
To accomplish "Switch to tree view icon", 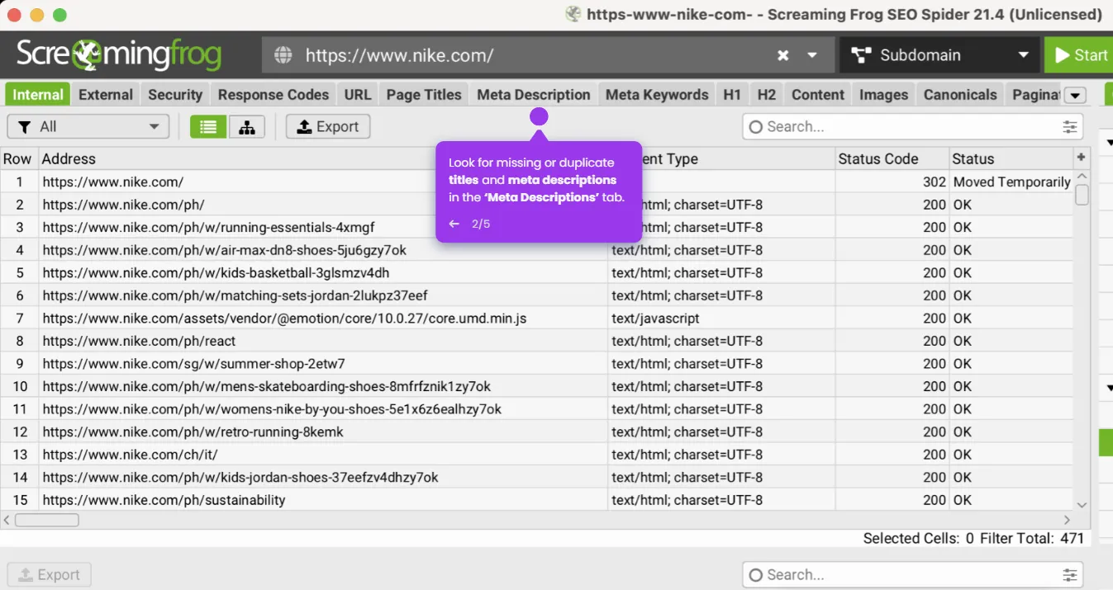I will pyautogui.click(x=247, y=126).
